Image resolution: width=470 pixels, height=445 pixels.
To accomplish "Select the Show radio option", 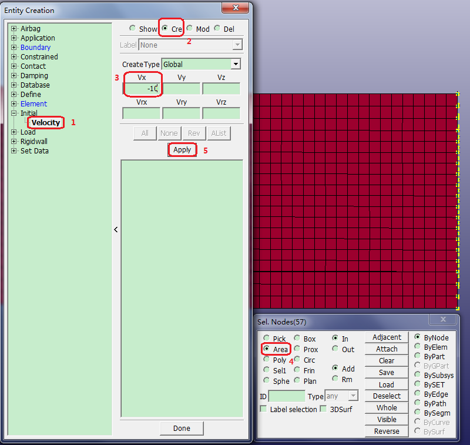I will pyautogui.click(x=133, y=29).
